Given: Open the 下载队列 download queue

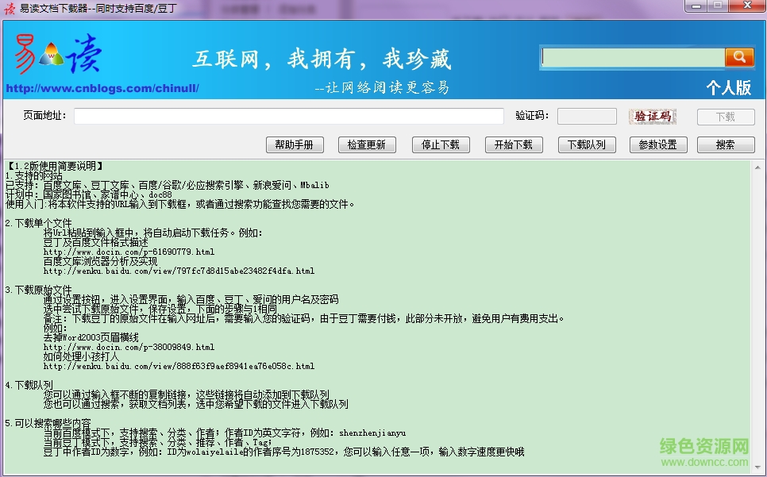Looking at the screenshot, I should tap(586, 144).
